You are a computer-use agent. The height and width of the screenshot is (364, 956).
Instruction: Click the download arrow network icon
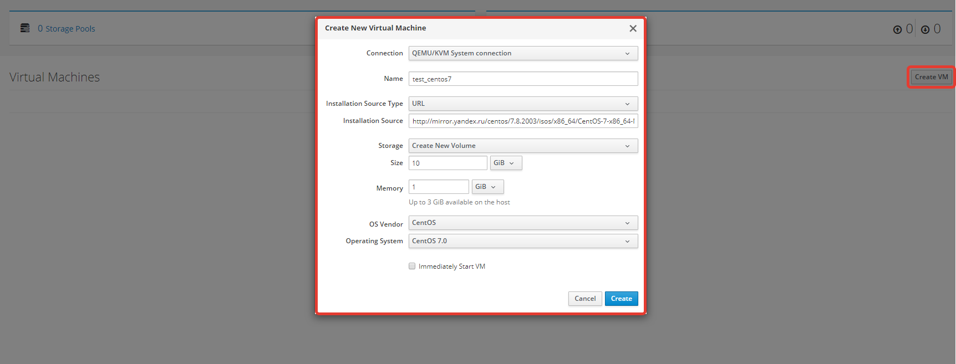pyautogui.click(x=925, y=29)
